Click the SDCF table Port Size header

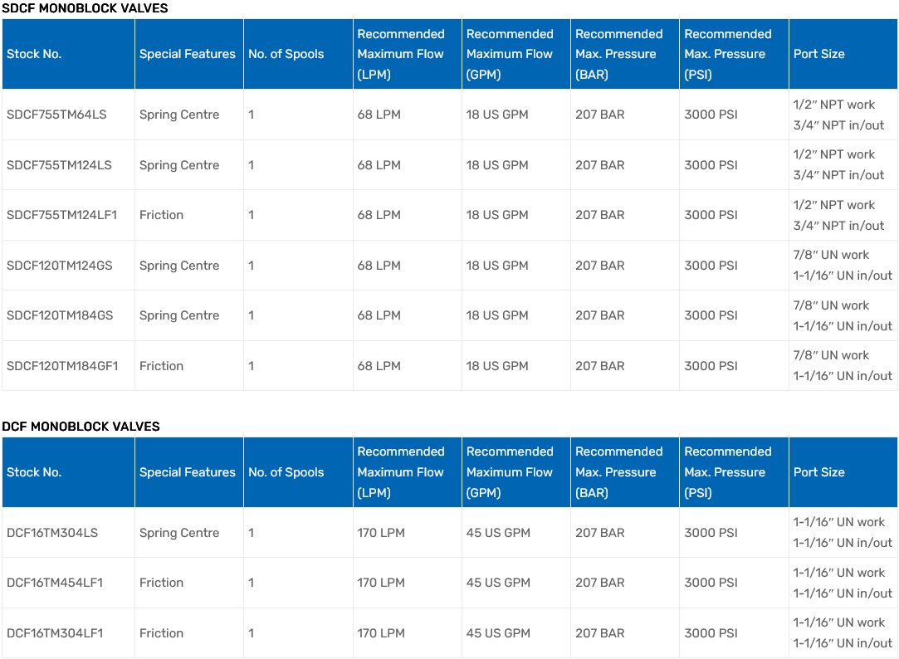(x=818, y=54)
